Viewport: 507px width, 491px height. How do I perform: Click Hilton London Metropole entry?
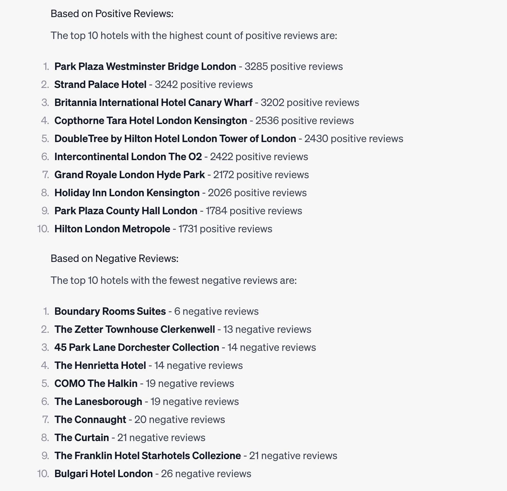click(x=112, y=229)
